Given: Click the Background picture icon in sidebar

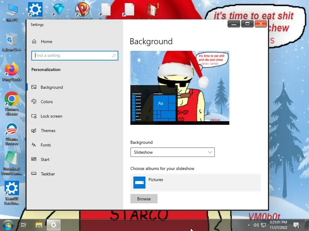Looking at the screenshot, I should click(34, 87).
